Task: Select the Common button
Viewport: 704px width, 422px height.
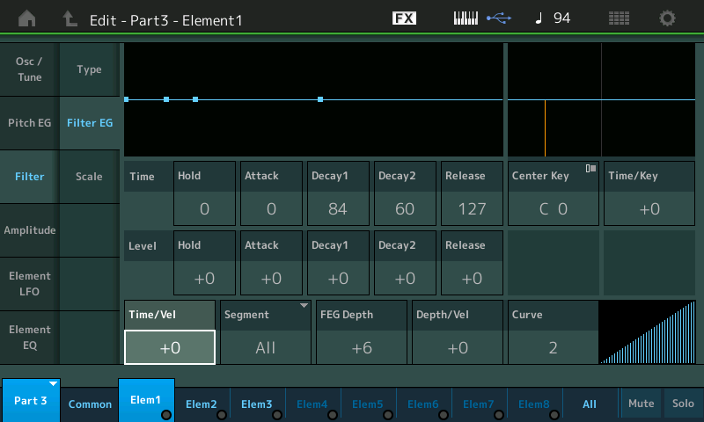Action: tap(90, 404)
